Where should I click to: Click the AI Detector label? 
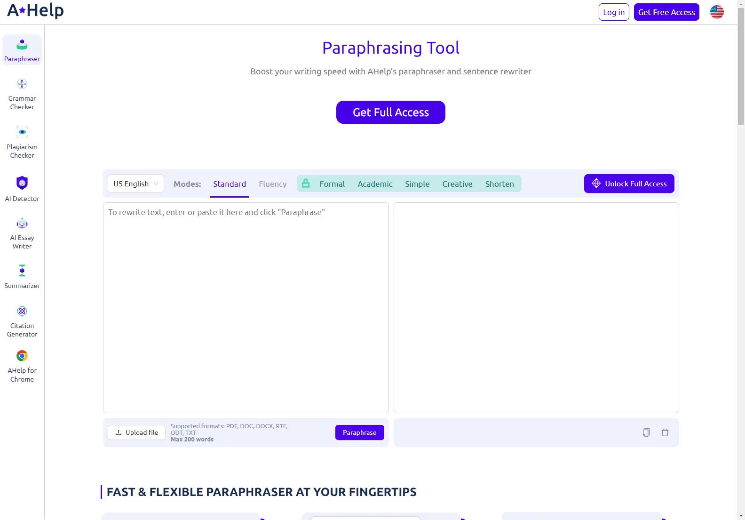click(x=22, y=199)
